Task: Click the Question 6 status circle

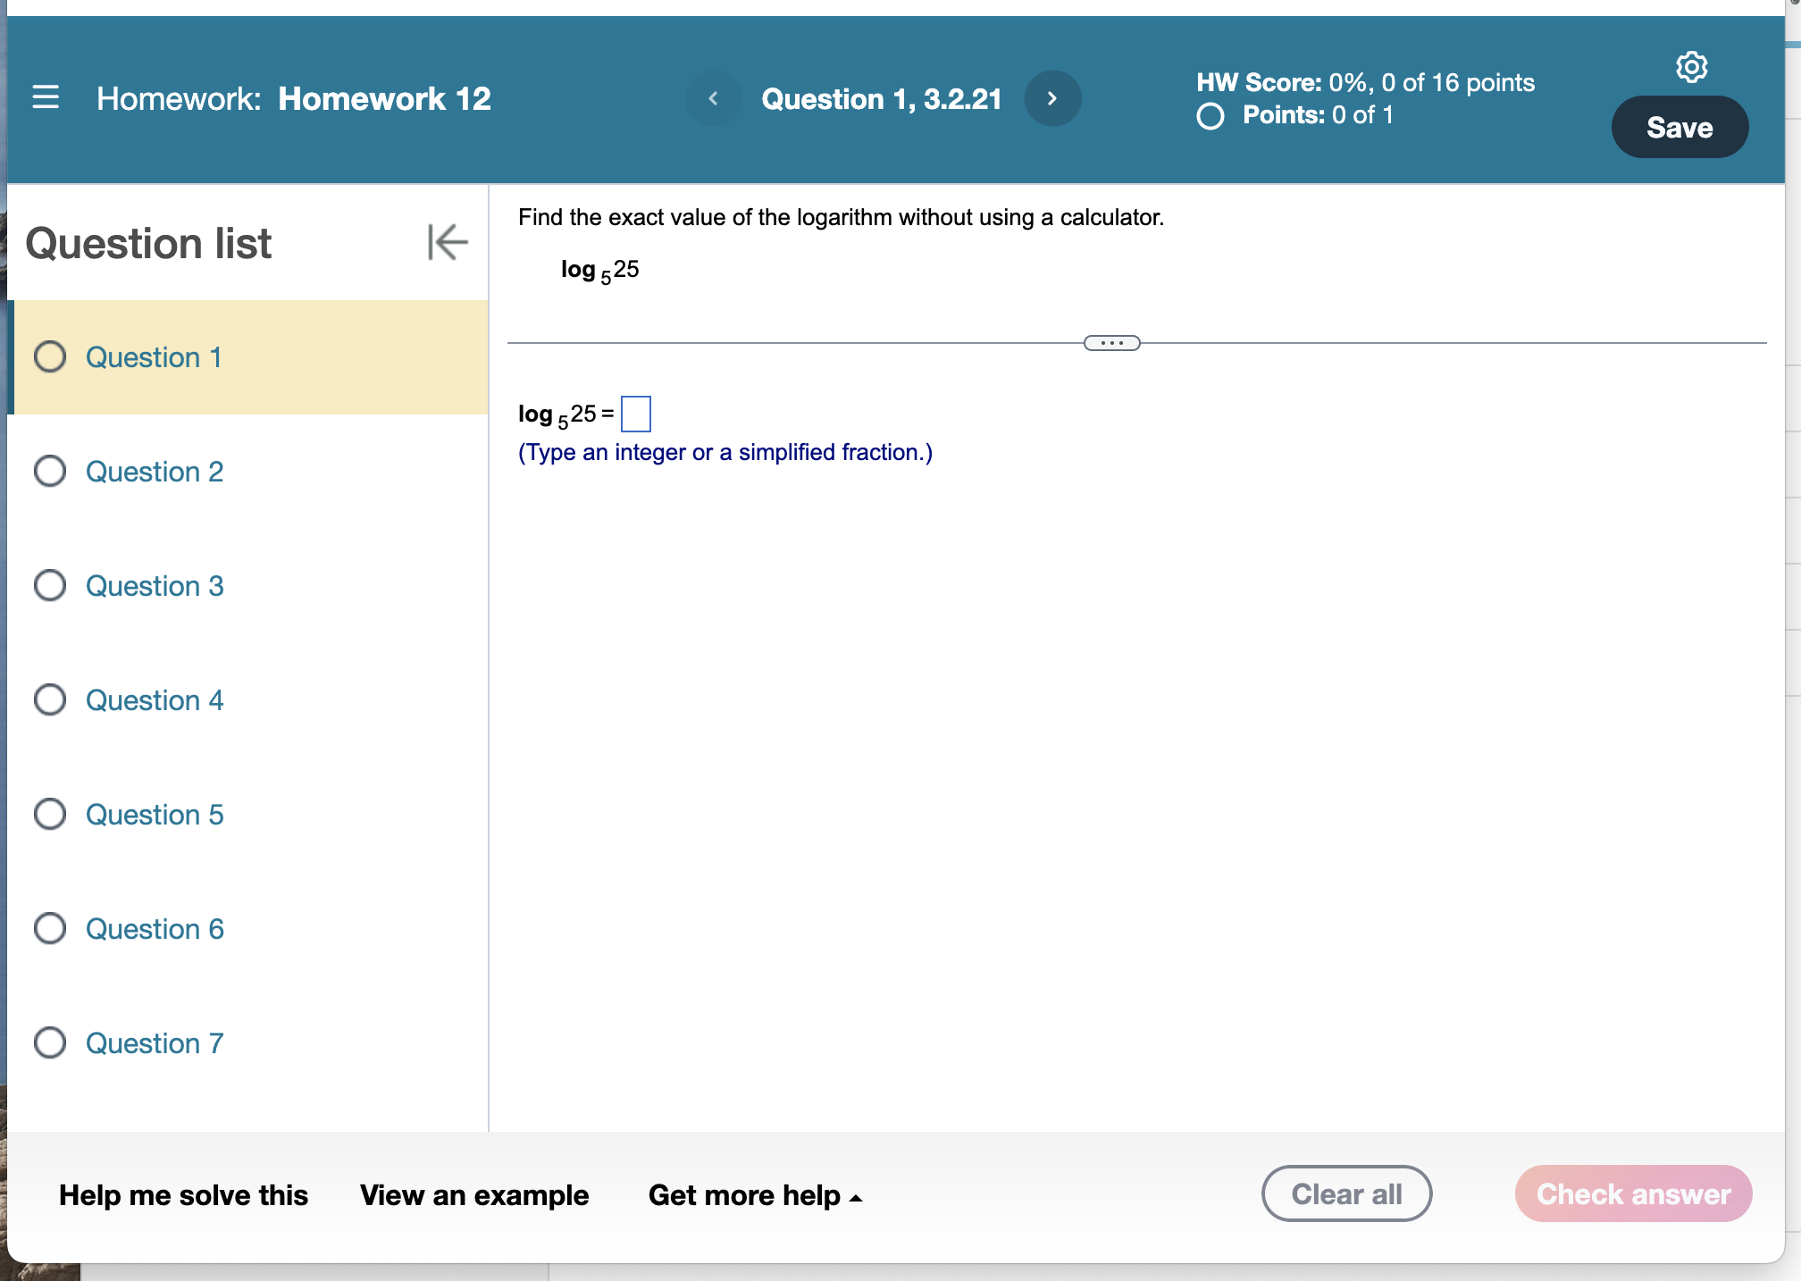Action: tap(50, 928)
